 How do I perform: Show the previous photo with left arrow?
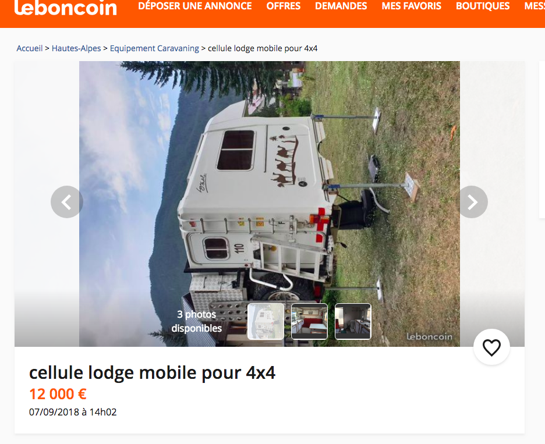pos(67,202)
